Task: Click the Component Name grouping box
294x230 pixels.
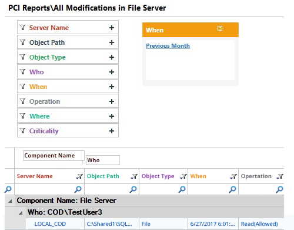Action: [x=54, y=156]
